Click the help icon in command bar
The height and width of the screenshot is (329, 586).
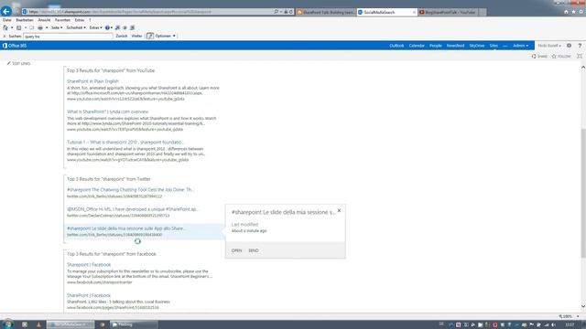[107, 27]
